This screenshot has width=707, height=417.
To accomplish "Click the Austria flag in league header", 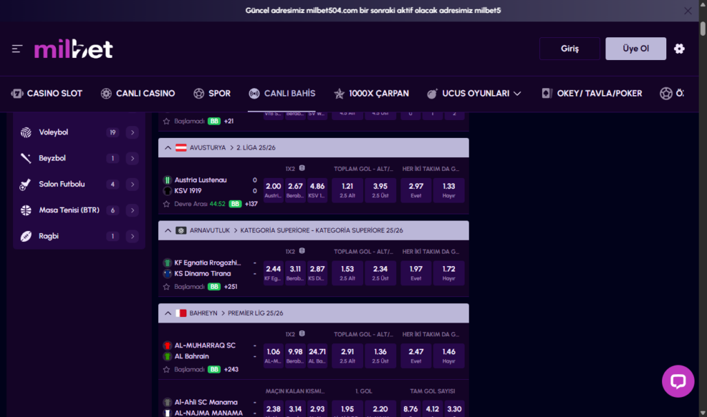I will tap(181, 148).
